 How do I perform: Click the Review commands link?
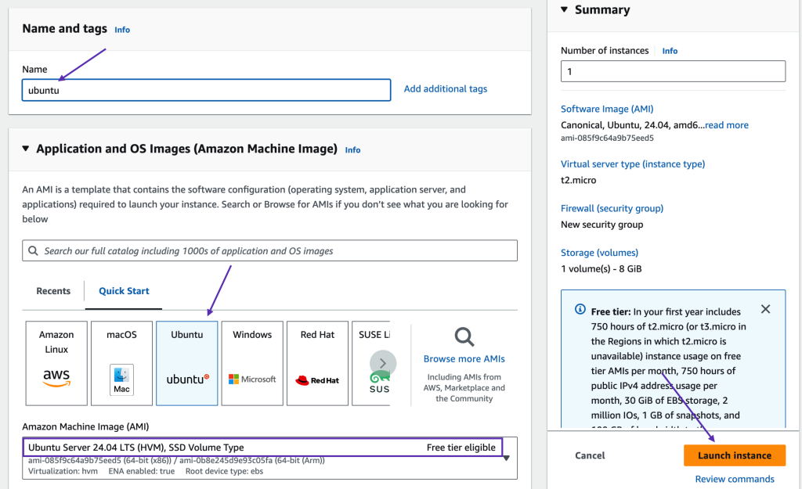point(735,479)
